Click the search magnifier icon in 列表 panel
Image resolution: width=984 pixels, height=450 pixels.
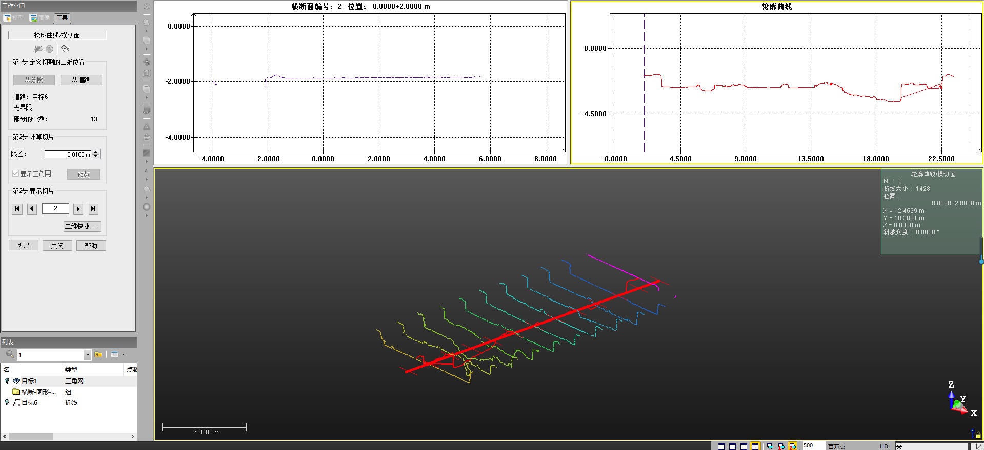pyautogui.click(x=10, y=354)
